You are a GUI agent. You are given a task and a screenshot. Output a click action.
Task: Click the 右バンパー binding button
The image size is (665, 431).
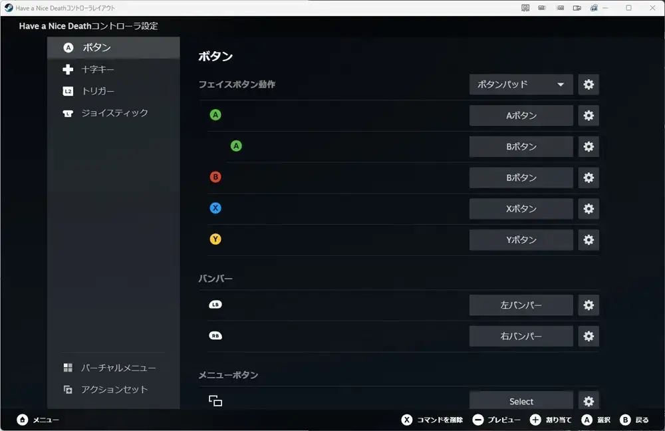(x=521, y=336)
